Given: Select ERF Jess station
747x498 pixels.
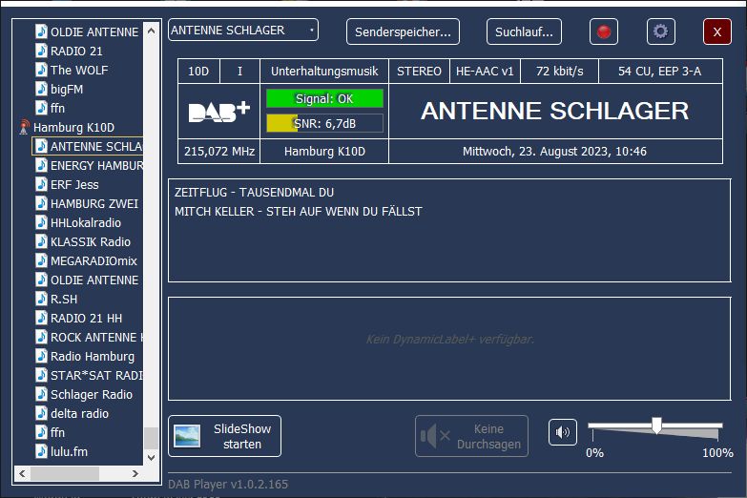Looking at the screenshot, I should (x=74, y=184).
